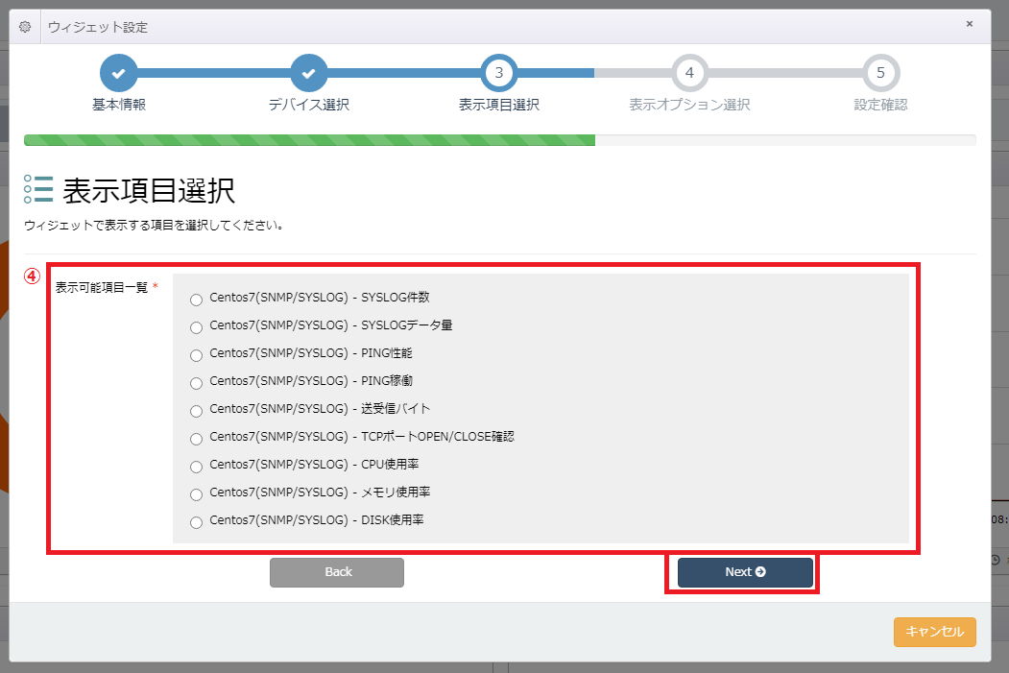Click the 表示オプション選択 step label
The width and height of the screenshot is (1009, 673).
pos(690,105)
